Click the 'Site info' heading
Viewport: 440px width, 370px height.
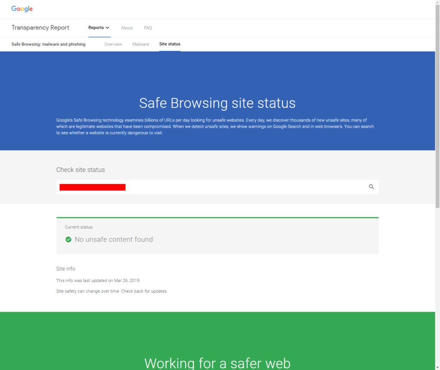point(66,269)
